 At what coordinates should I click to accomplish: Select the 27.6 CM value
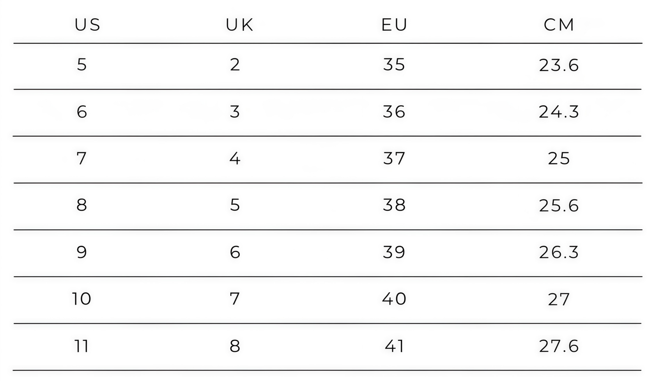pos(559,346)
